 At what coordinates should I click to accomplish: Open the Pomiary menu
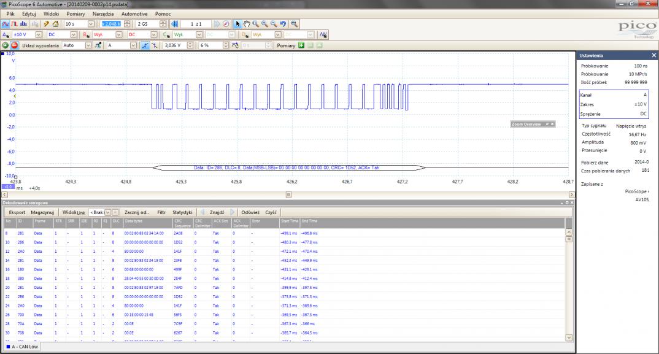point(75,13)
